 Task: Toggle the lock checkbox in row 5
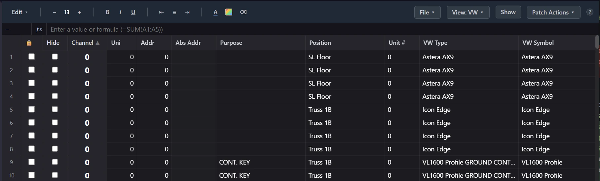[32, 109]
